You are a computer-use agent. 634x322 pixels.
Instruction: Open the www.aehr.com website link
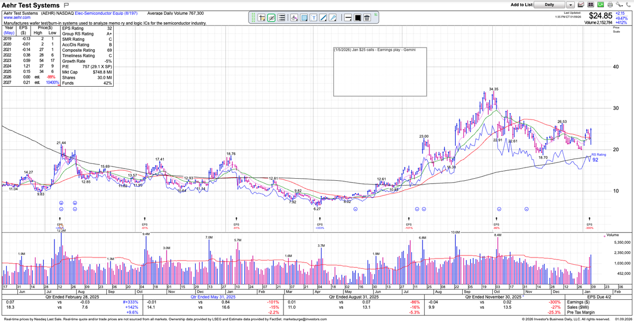(16, 18)
